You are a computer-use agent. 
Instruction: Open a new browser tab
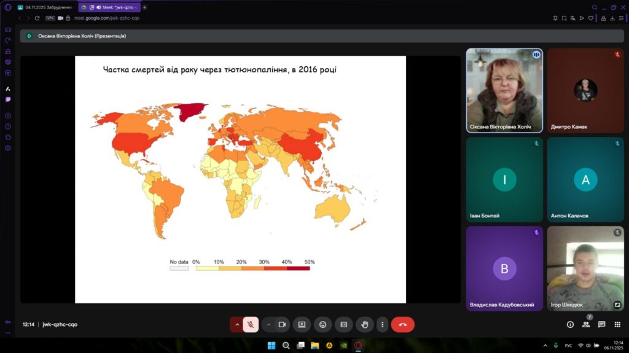(145, 7)
